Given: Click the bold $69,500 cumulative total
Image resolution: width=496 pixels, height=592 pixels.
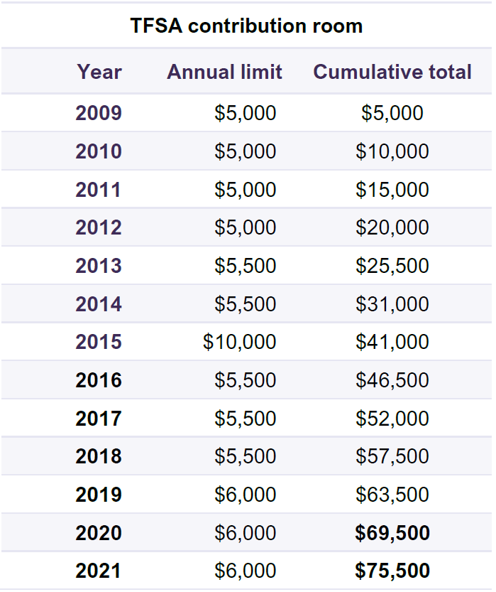Looking at the screenshot, I should [392, 532].
